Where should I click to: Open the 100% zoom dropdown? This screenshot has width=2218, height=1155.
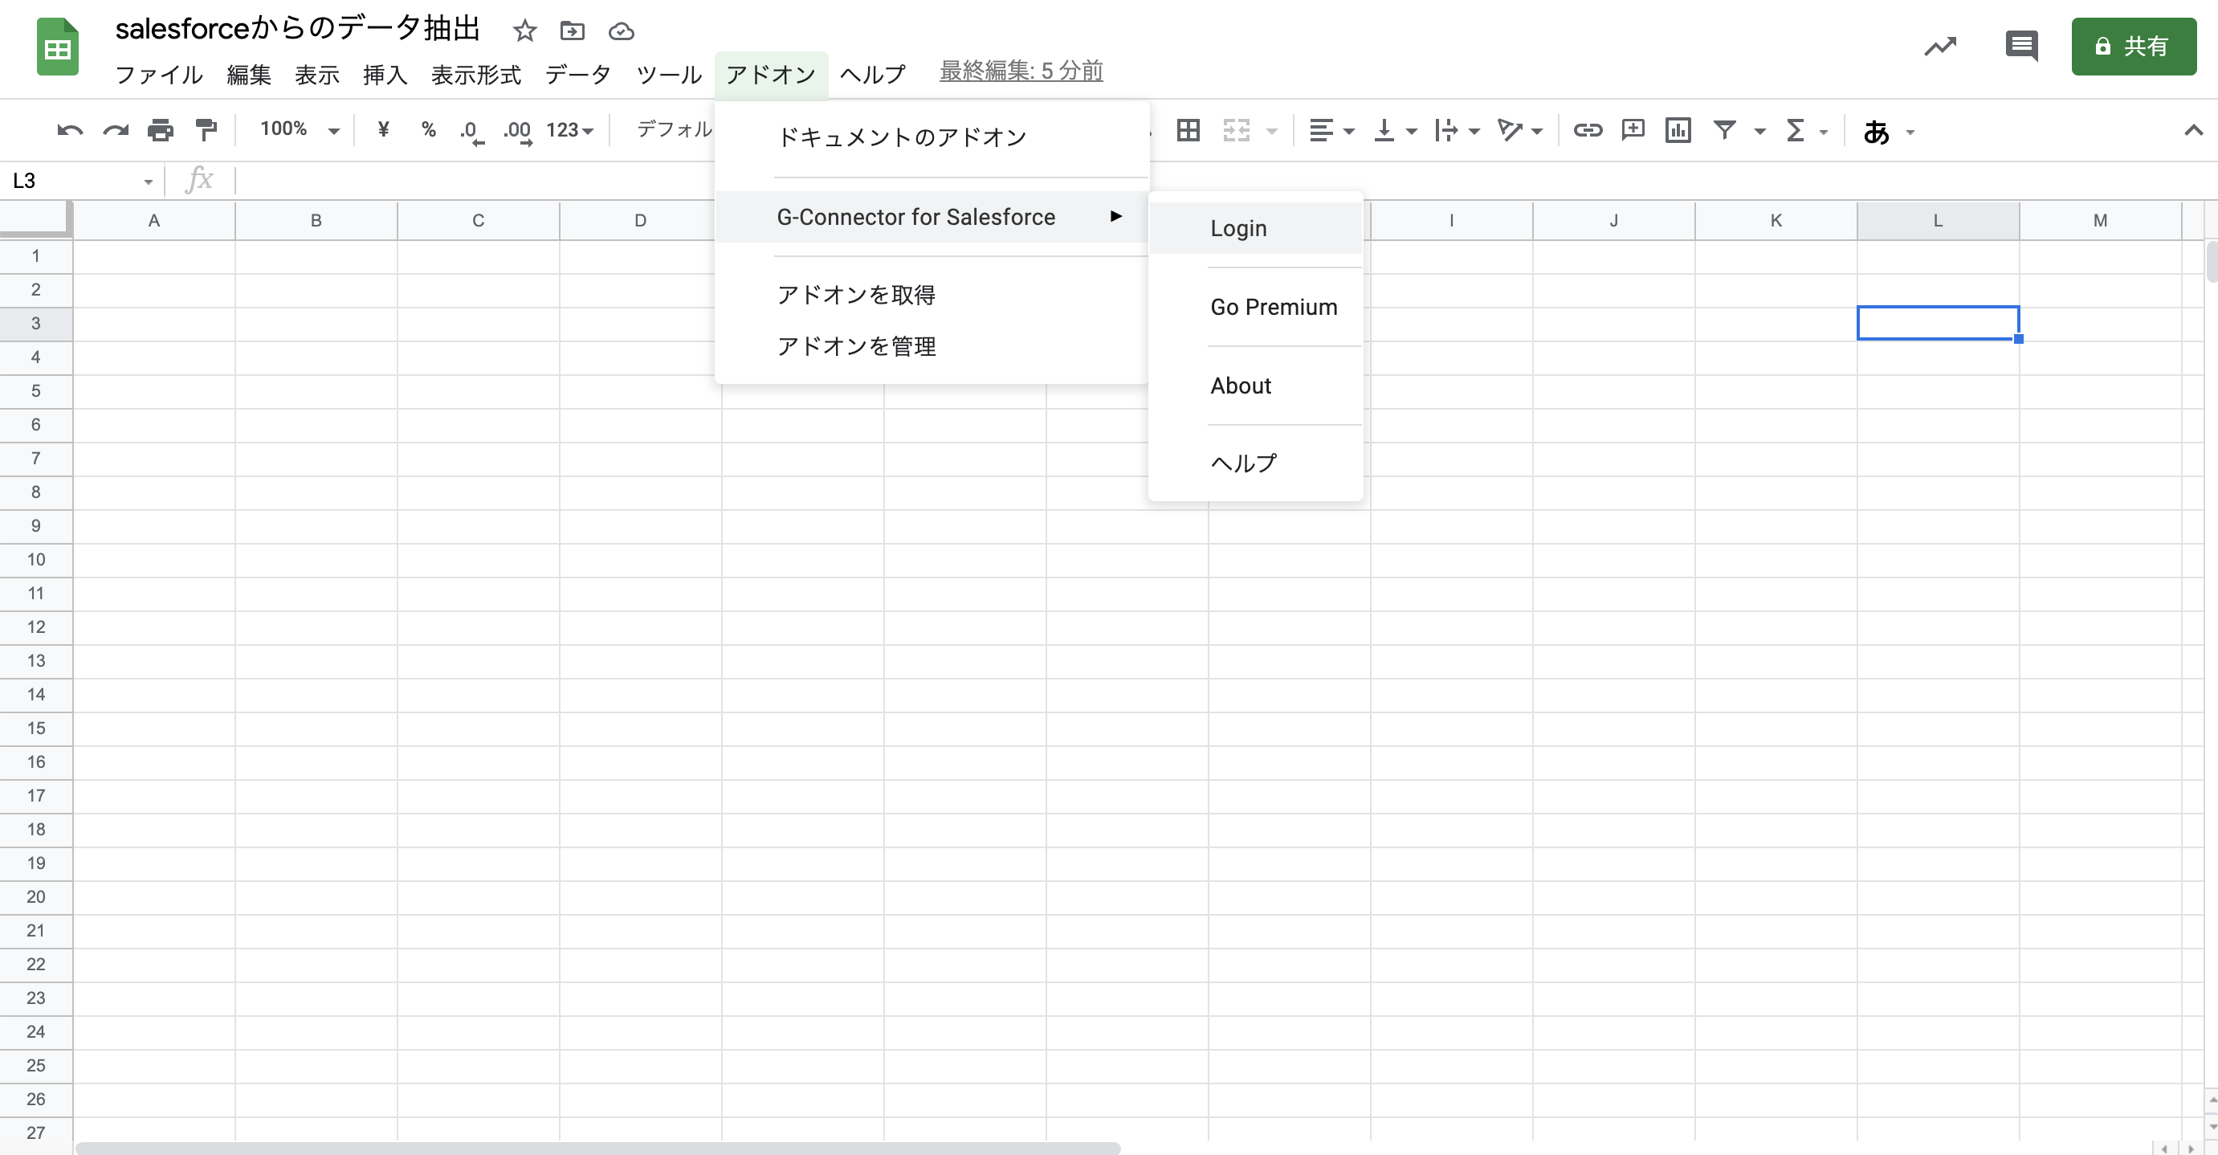(299, 130)
